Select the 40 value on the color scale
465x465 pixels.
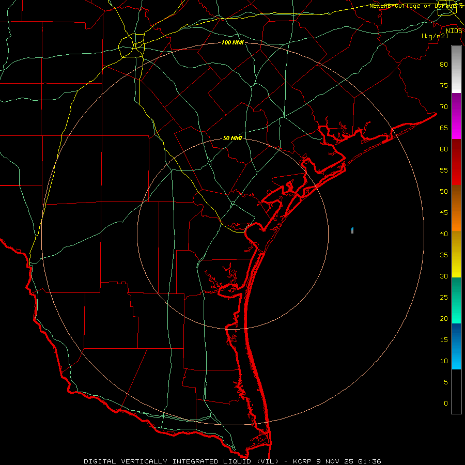tap(444, 234)
